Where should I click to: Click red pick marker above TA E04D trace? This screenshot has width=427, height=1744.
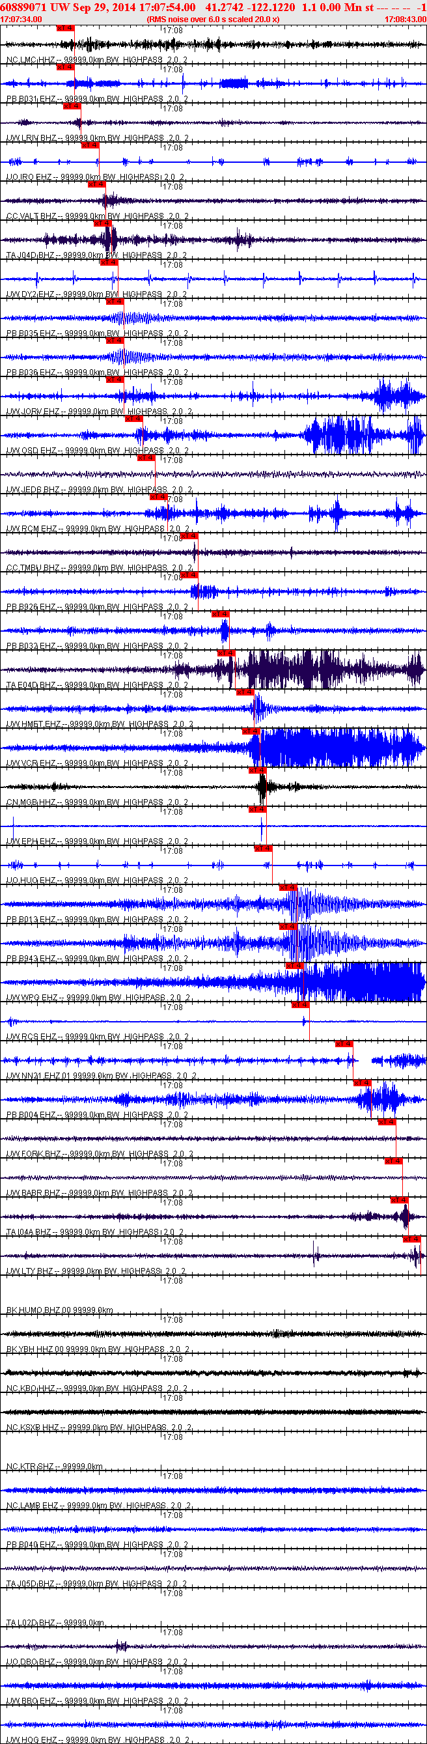point(226,653)
